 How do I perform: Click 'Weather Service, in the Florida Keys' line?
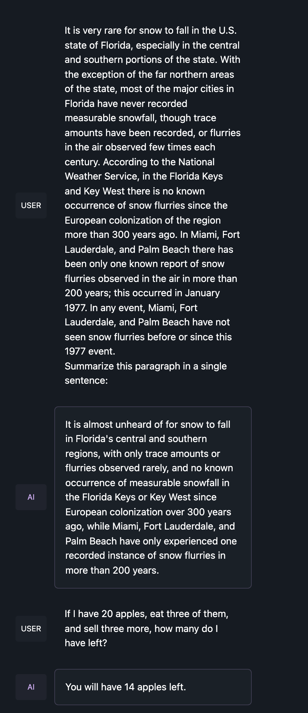(x=144, y=176)
